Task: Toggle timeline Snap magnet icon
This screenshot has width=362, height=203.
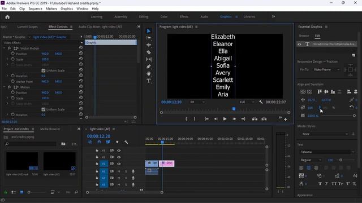Action: point(99,142)
